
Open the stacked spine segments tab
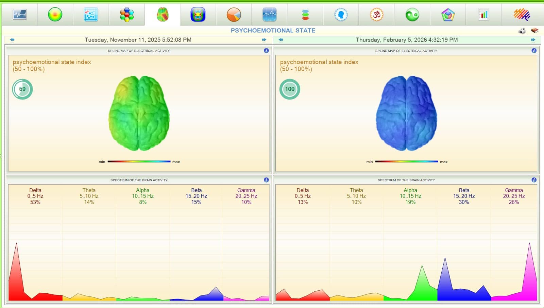[305, 15]
